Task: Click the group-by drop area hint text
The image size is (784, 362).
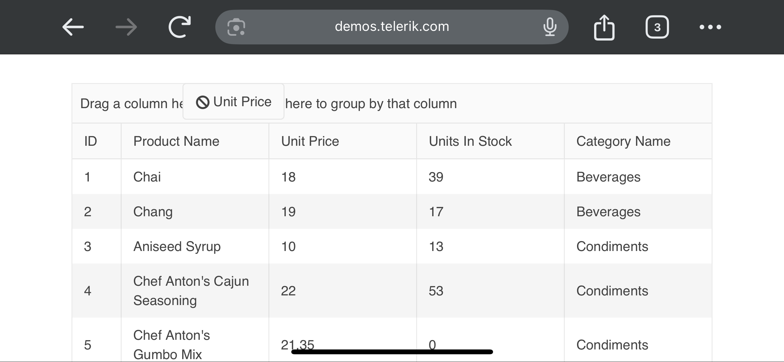Action: pyautogui.click(x=371, y=104)
